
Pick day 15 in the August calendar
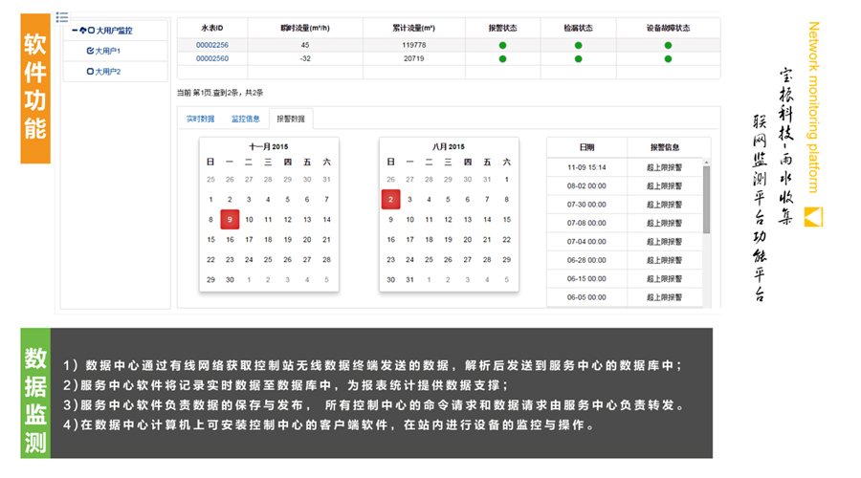pos(506,220)
